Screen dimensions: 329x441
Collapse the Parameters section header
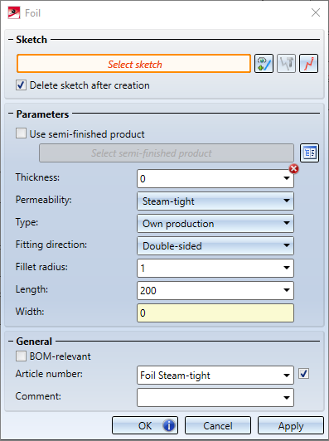(11, 114)
